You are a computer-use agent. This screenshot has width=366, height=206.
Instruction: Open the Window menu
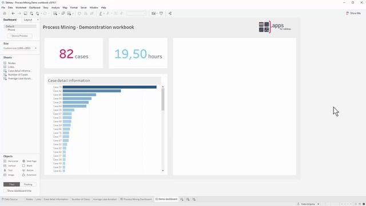[x=94, y=7]
